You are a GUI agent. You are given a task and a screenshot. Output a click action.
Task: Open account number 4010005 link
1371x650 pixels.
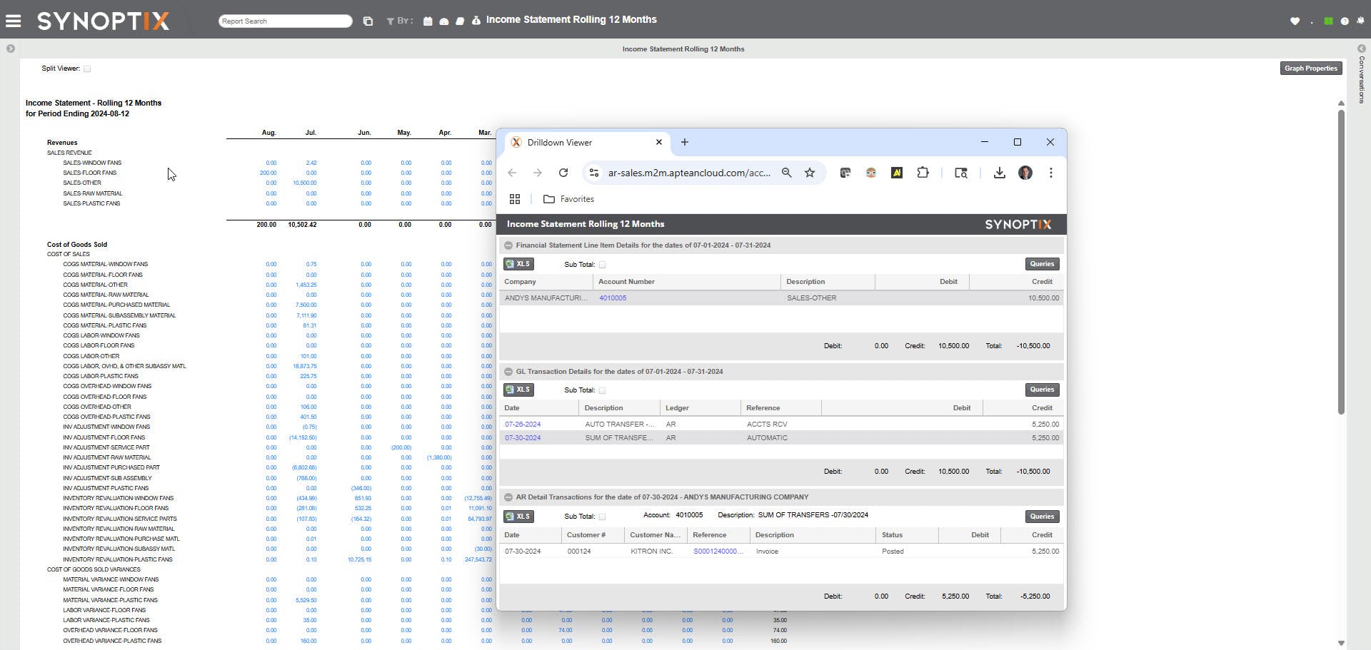(612, 298)
